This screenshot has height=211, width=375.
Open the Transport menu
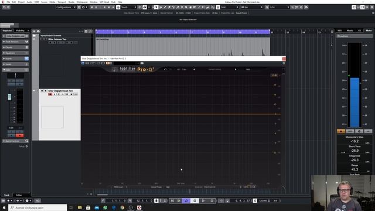tap(62, 2)
